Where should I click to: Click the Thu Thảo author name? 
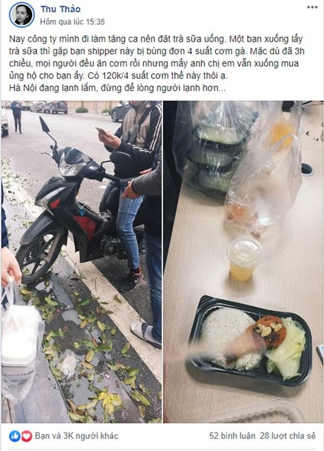click(60, 9)
